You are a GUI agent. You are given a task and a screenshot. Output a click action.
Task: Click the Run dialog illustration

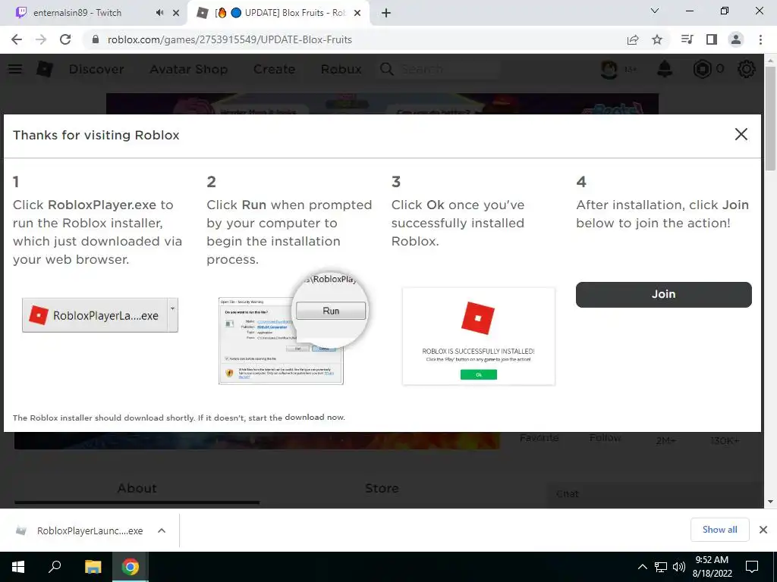[294, 328]
